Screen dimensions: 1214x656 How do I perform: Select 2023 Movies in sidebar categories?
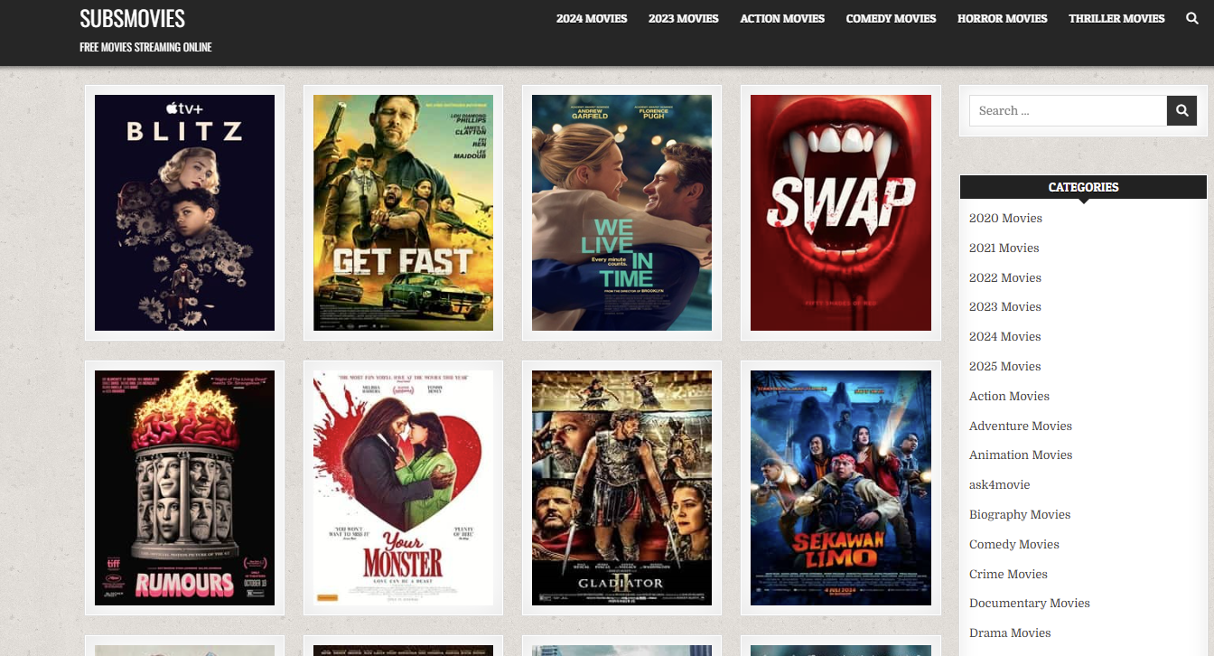coord(1005,306)
